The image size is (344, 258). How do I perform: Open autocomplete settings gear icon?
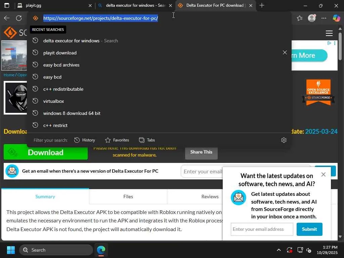pos(284,140)
